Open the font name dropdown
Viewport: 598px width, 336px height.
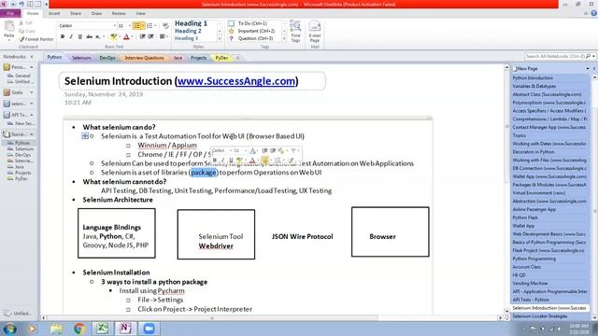(114, 26)
